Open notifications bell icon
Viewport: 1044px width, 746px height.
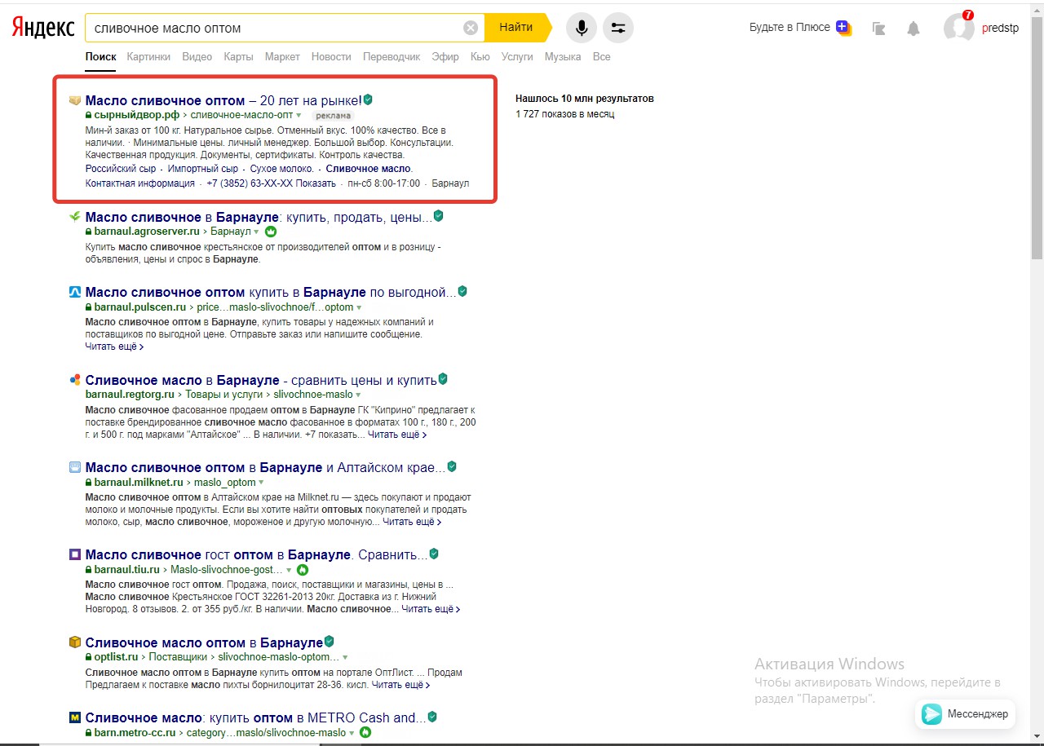913,29
